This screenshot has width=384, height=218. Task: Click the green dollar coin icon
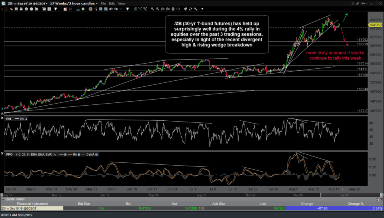[83, 9]
